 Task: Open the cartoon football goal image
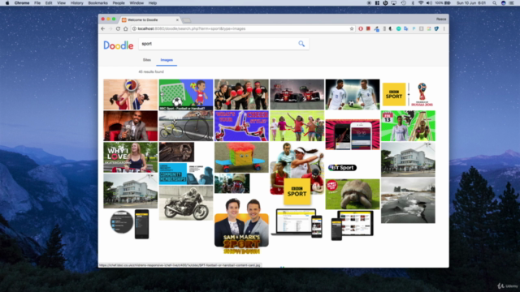point(186,94)
